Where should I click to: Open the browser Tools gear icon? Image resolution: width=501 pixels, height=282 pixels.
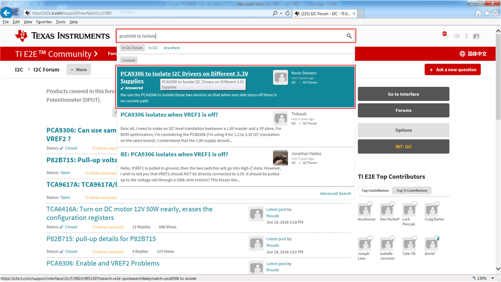495,13
